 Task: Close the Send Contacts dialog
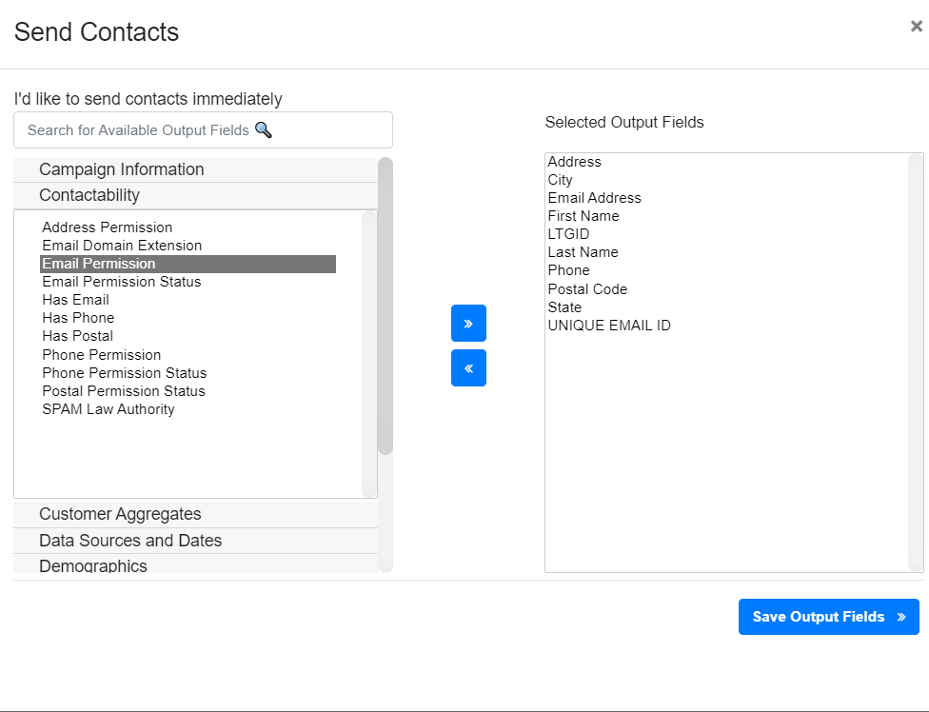[x=916, y=27]
